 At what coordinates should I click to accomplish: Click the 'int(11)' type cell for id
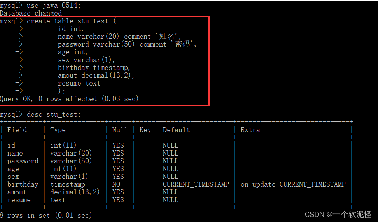click(x=63, y=145)
